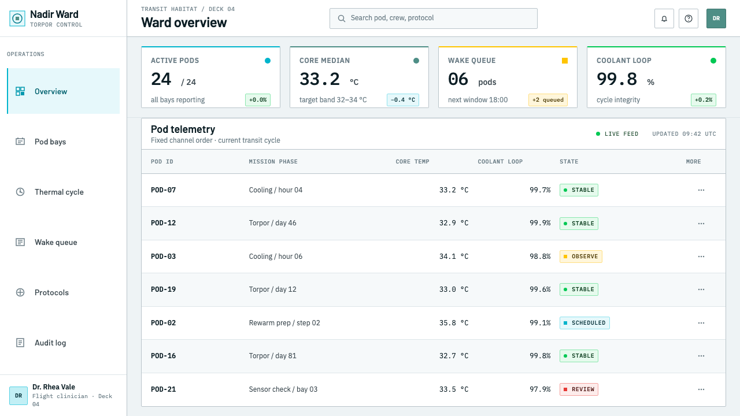740x416 pixels.
Task: Open the notifications bell
Action: [664, 18]
